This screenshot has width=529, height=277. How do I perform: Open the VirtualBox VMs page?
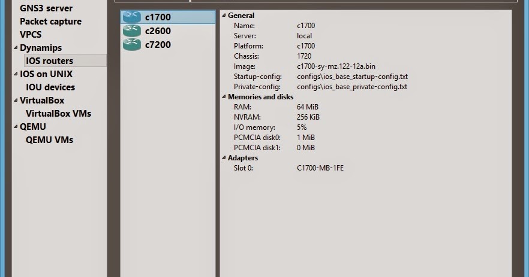pos(58,113)
